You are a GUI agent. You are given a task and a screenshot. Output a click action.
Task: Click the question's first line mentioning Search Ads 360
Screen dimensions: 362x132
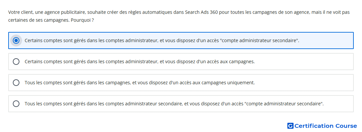point(179,12)
